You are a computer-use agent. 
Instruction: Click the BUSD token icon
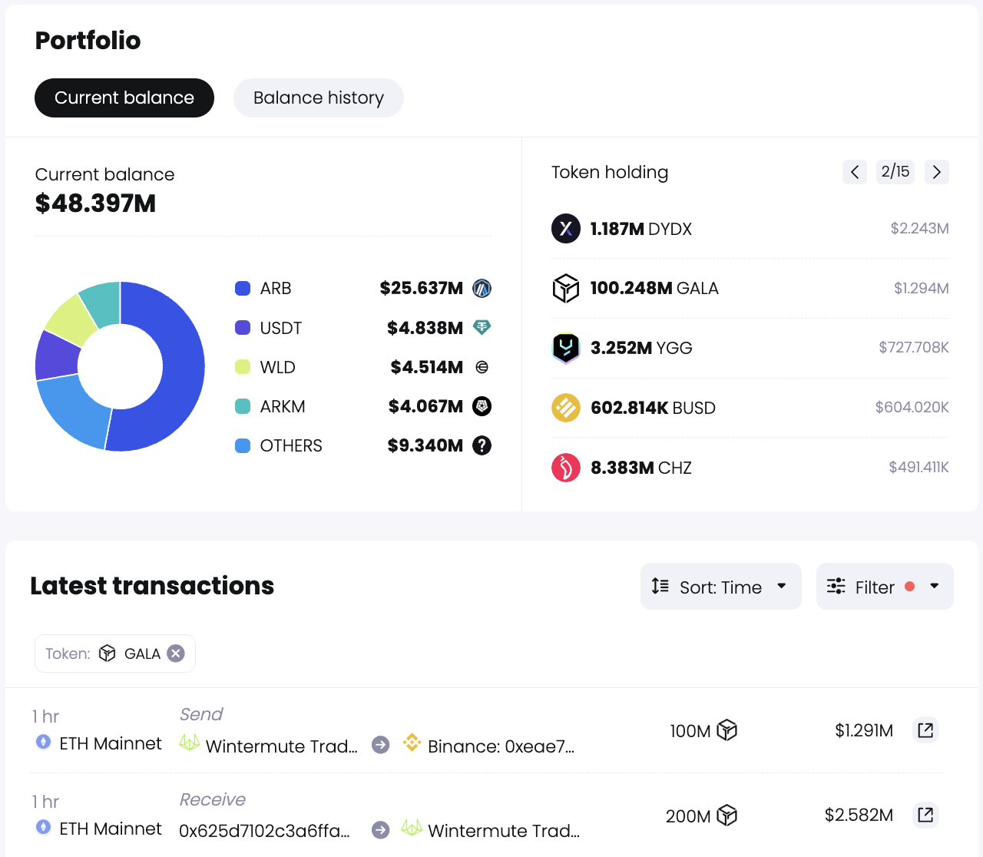coord(566,408)
